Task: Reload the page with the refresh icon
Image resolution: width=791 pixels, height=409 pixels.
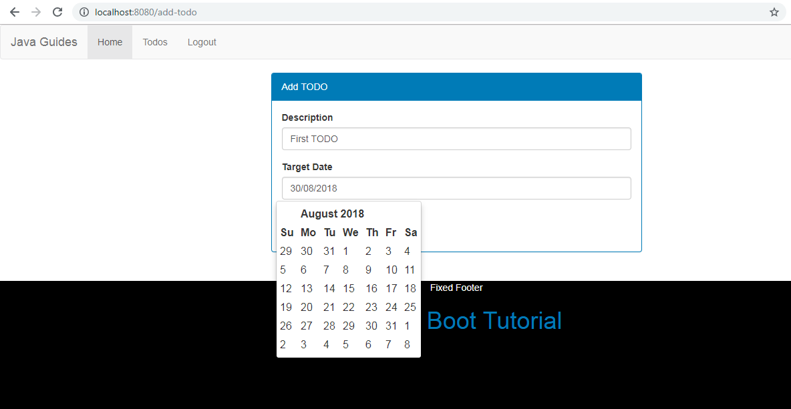Action: point(57,11)
